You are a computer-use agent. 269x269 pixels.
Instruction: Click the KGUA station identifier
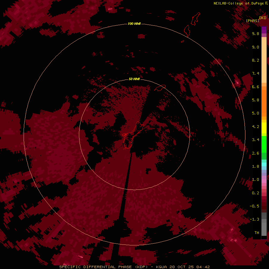161,267
